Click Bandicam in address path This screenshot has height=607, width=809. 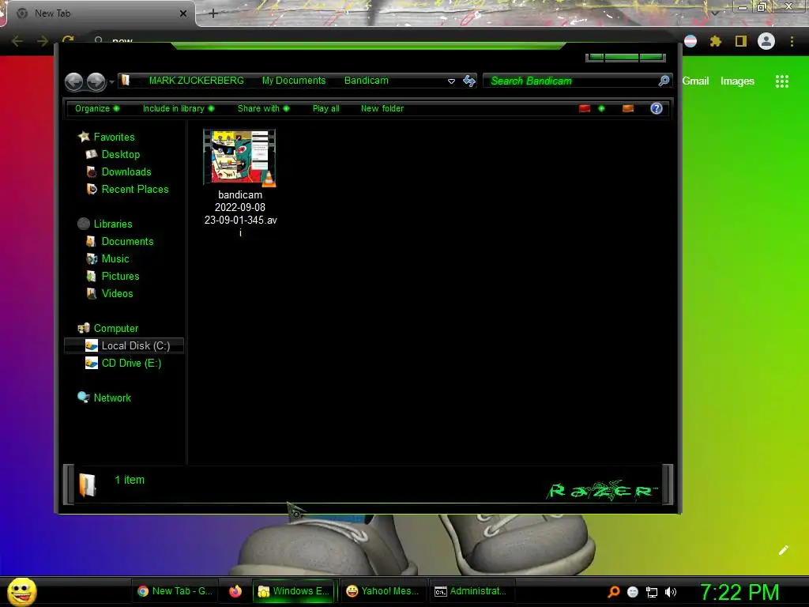pos(367,81)
